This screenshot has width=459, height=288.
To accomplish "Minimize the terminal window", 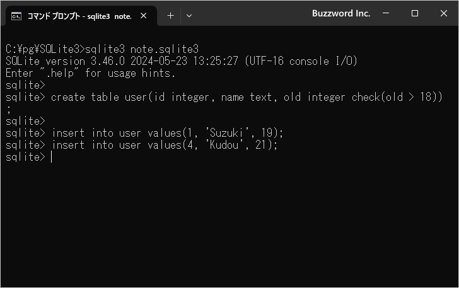I will [x=386, y=13].
